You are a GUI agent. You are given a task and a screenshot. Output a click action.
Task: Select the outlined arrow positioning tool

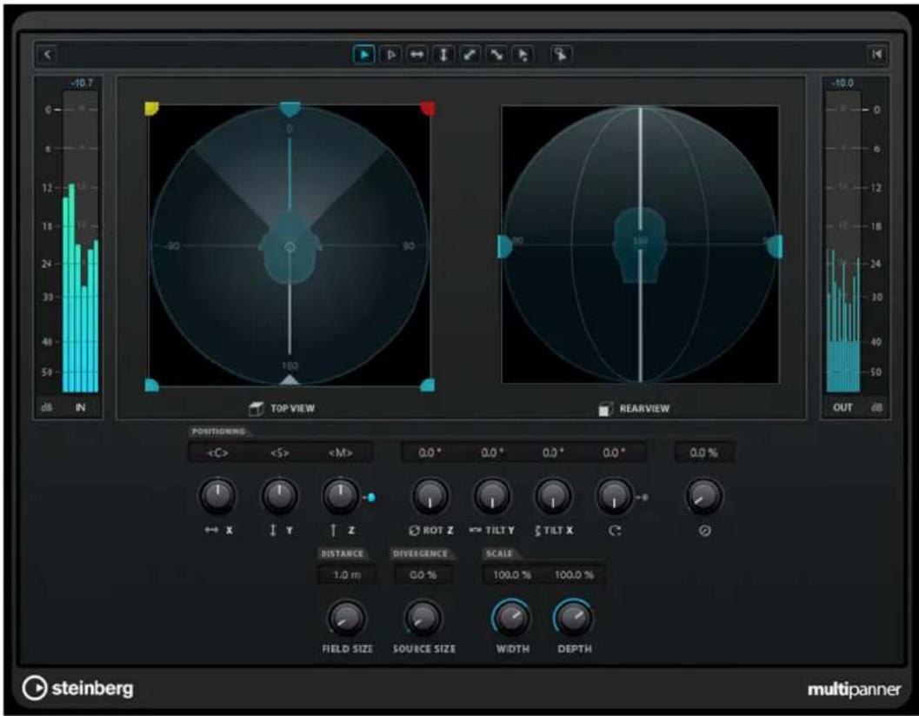pyautogui.click(x=390, y=55)
